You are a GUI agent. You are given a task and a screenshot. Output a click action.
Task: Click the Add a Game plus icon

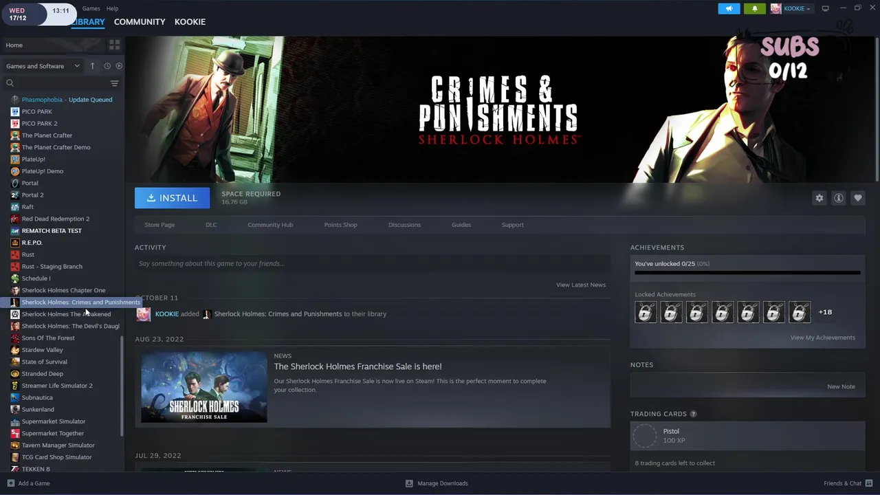(x=10, y=483)
